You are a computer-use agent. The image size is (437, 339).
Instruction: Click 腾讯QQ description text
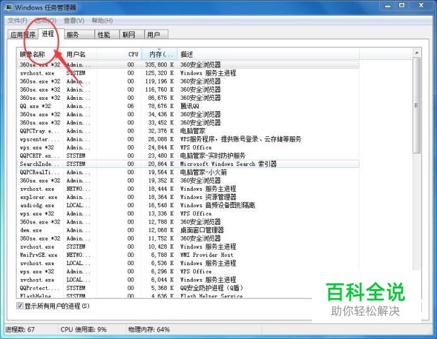click(x=190, y=106)
